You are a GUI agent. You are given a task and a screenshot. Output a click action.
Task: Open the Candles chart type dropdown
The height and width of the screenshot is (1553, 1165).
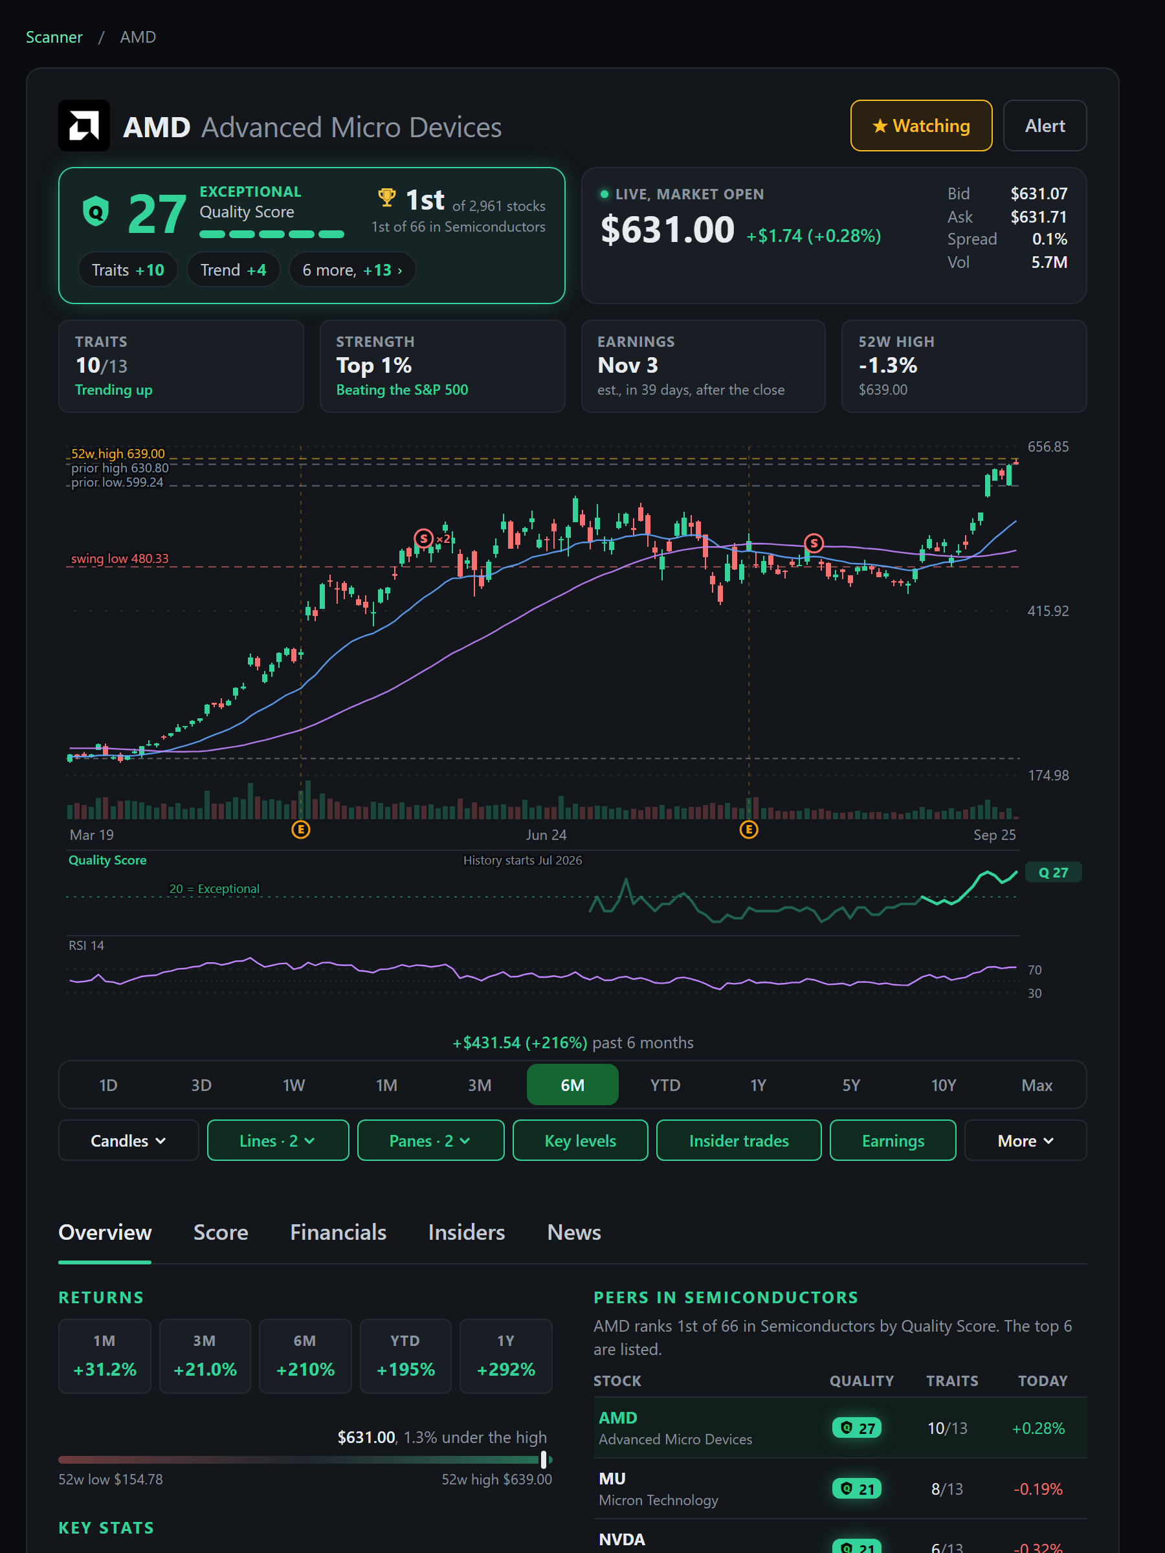(x=129, y=1140)
